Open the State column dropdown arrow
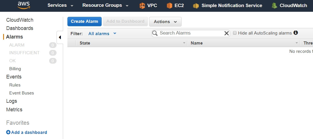Screen dimensions: 313x139 (184, 43)
